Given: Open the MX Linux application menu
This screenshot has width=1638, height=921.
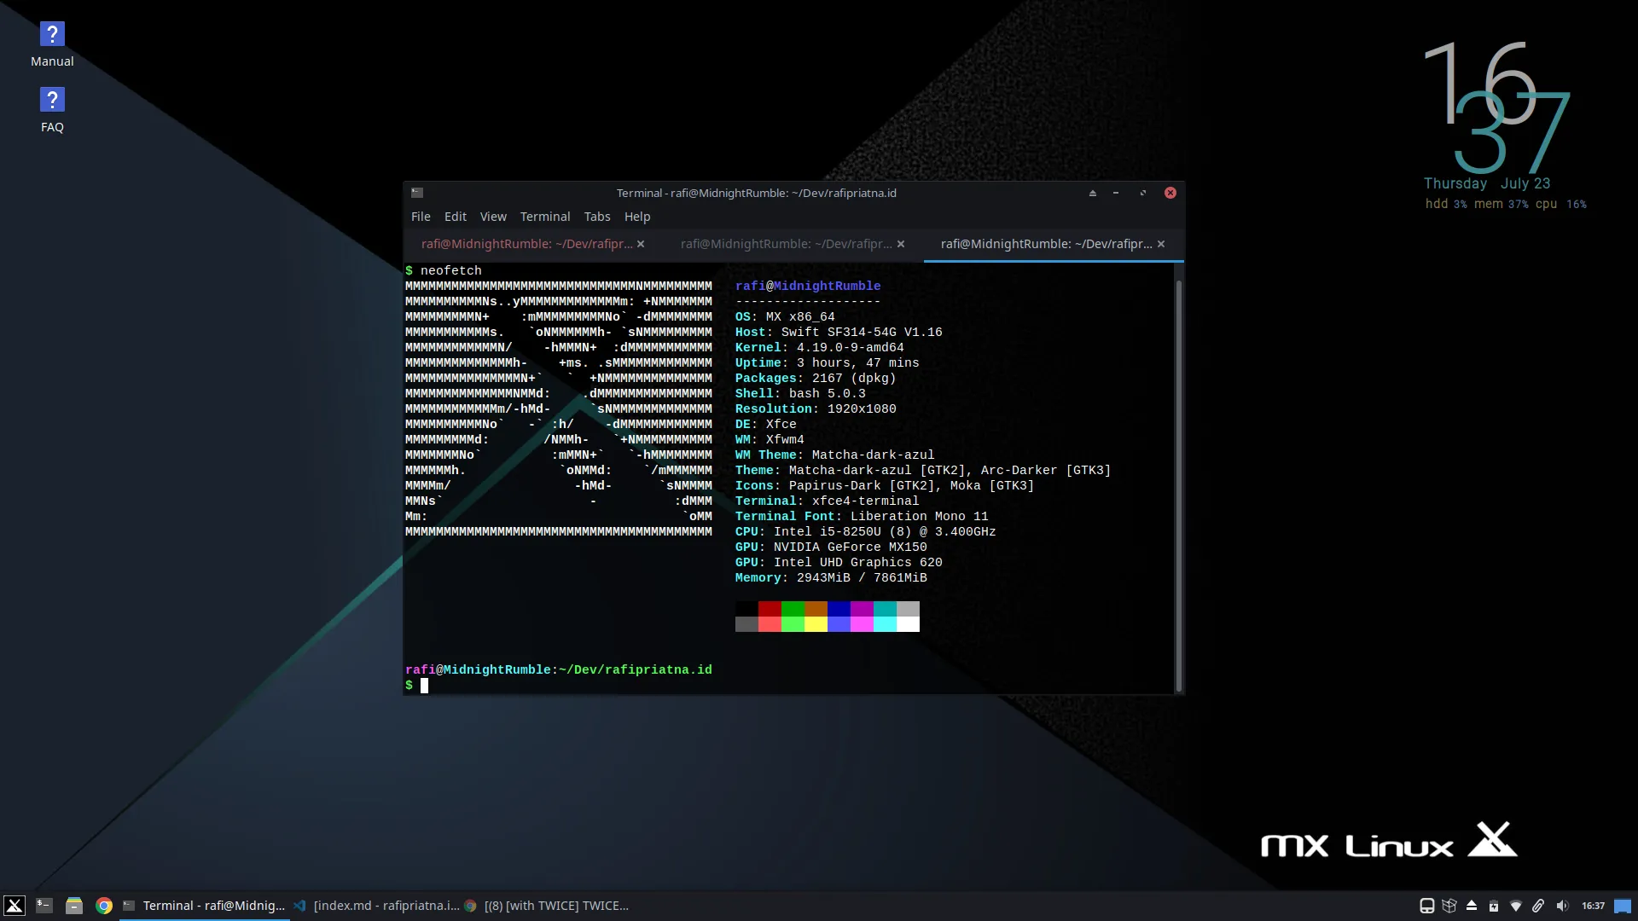Looking at the screenshot, I should pos(14,906).
